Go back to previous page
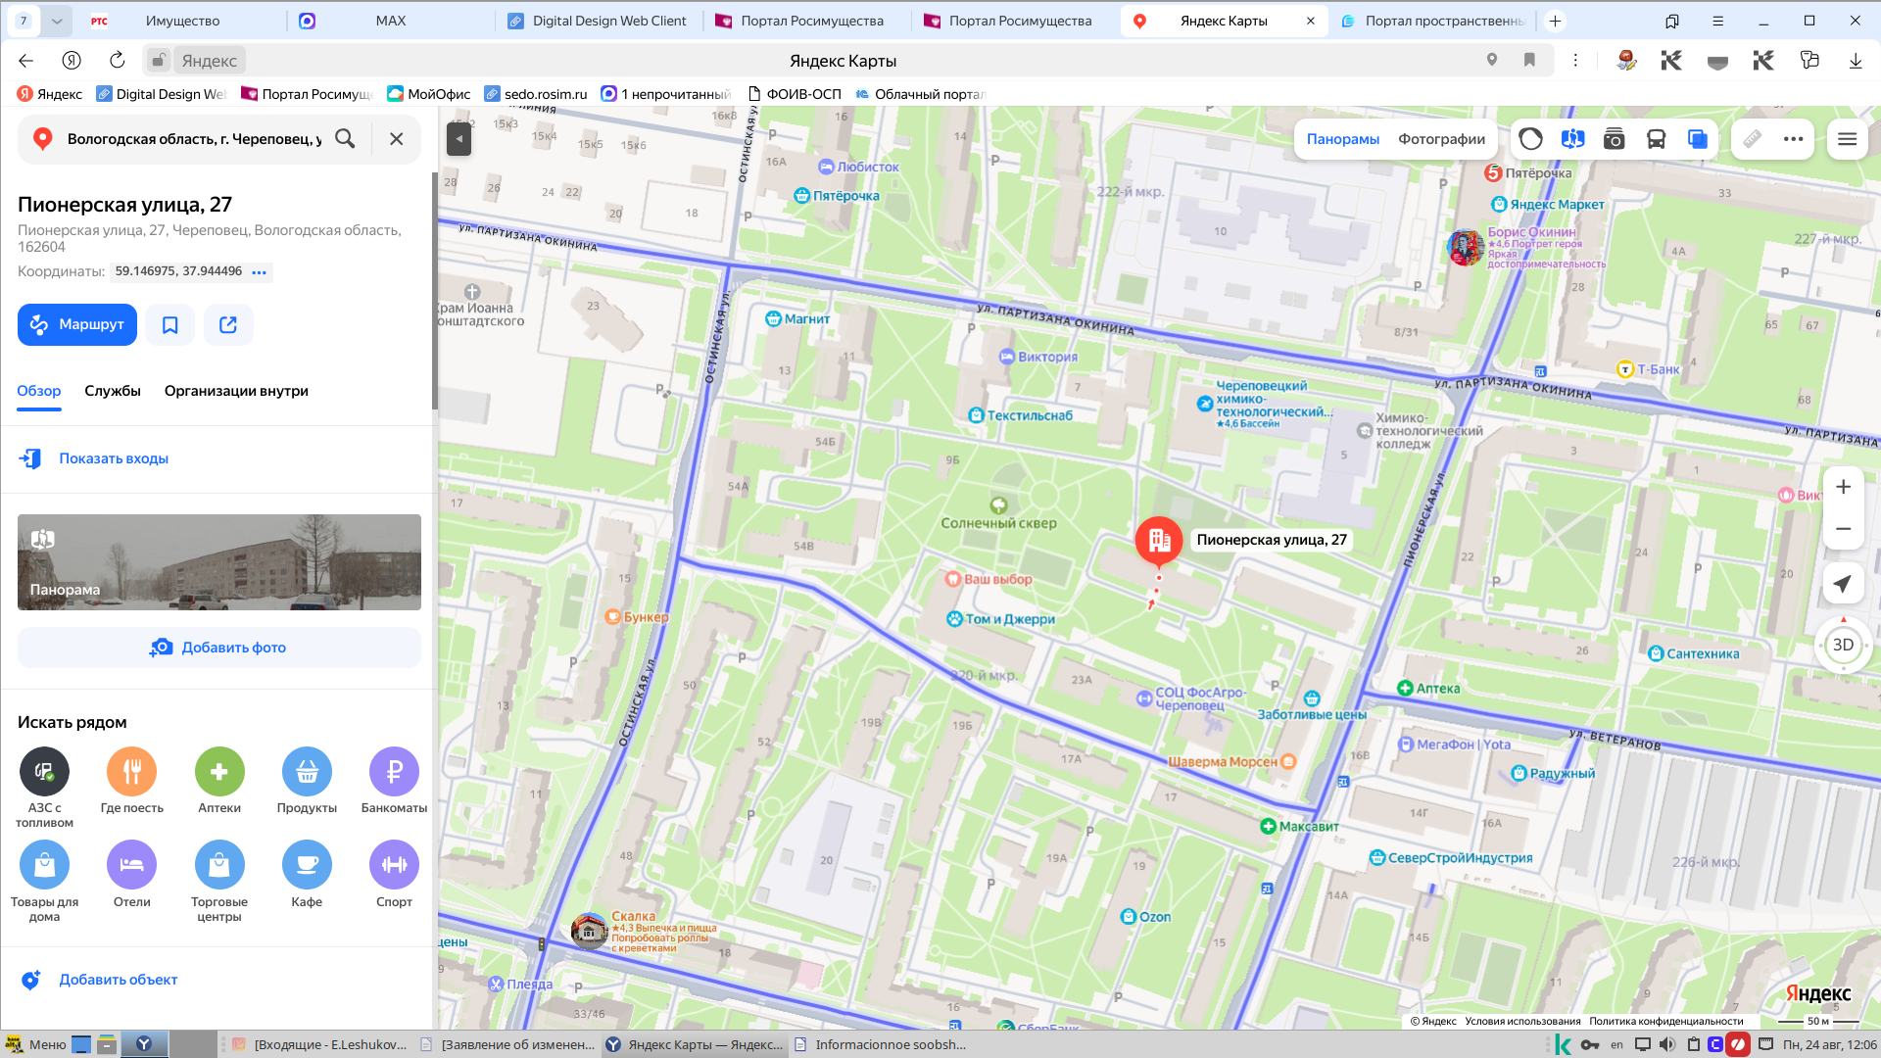This screenshot has height=1058, width=1881. pos(26,61)
